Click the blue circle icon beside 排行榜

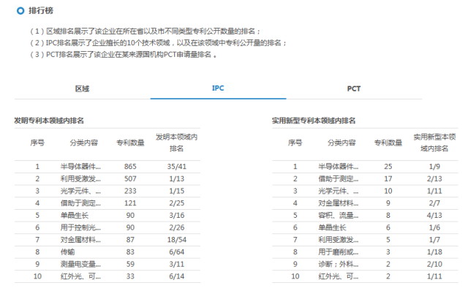click(20, 11)
